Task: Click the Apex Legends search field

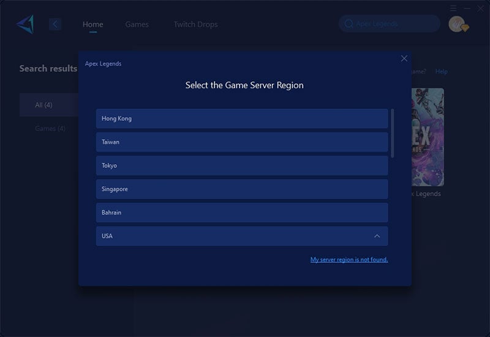Action: click(390, 24)
